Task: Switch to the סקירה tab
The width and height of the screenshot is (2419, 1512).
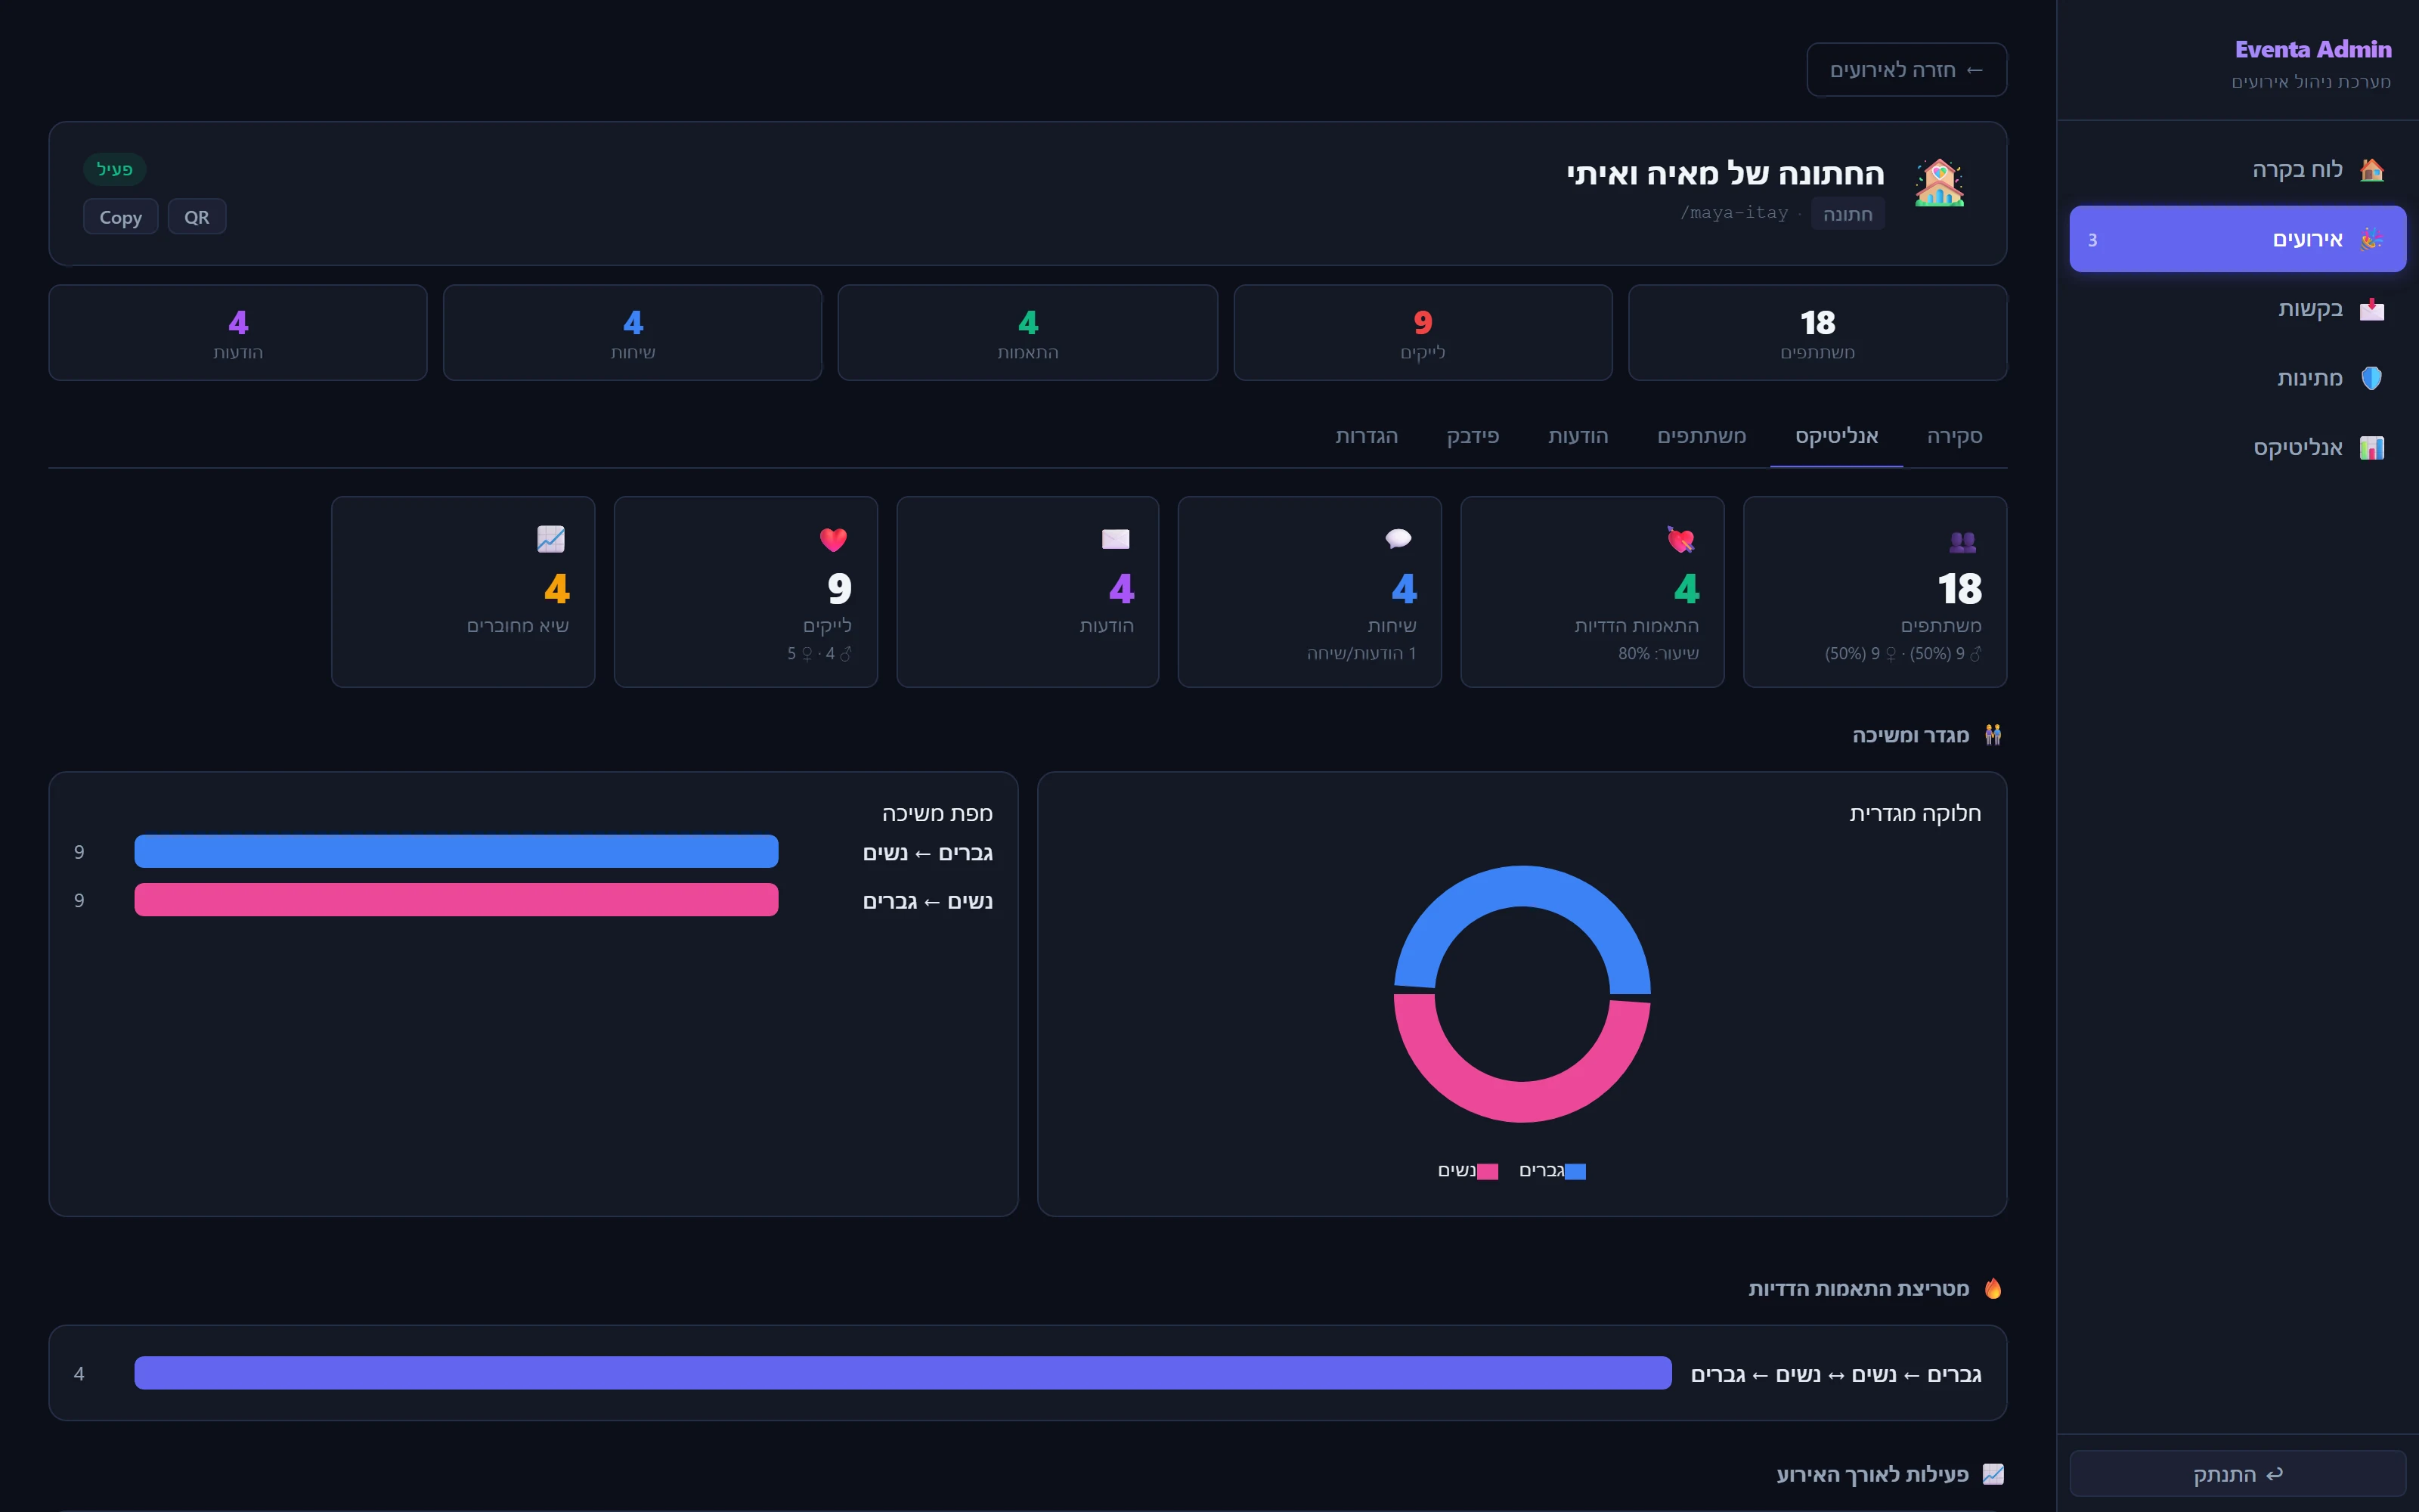Action: [x=1954, y=436]
